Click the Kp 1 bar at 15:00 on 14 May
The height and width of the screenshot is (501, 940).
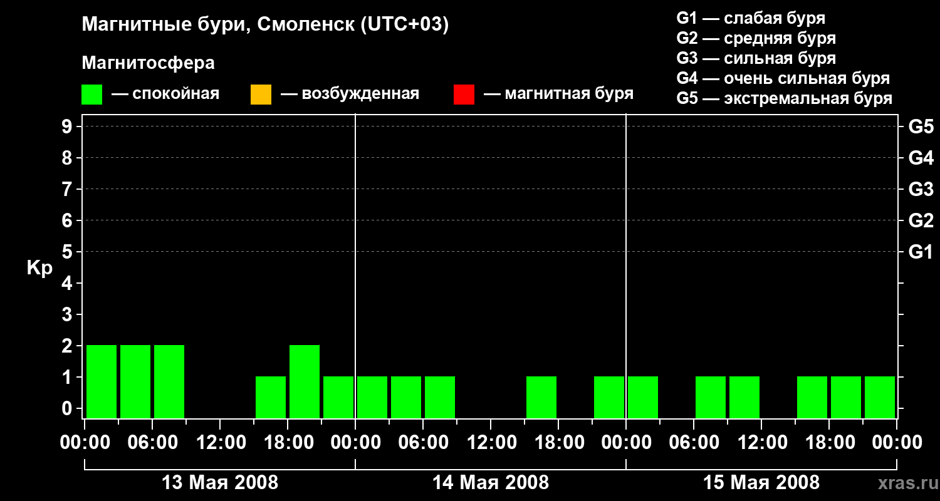pos(541,397)
